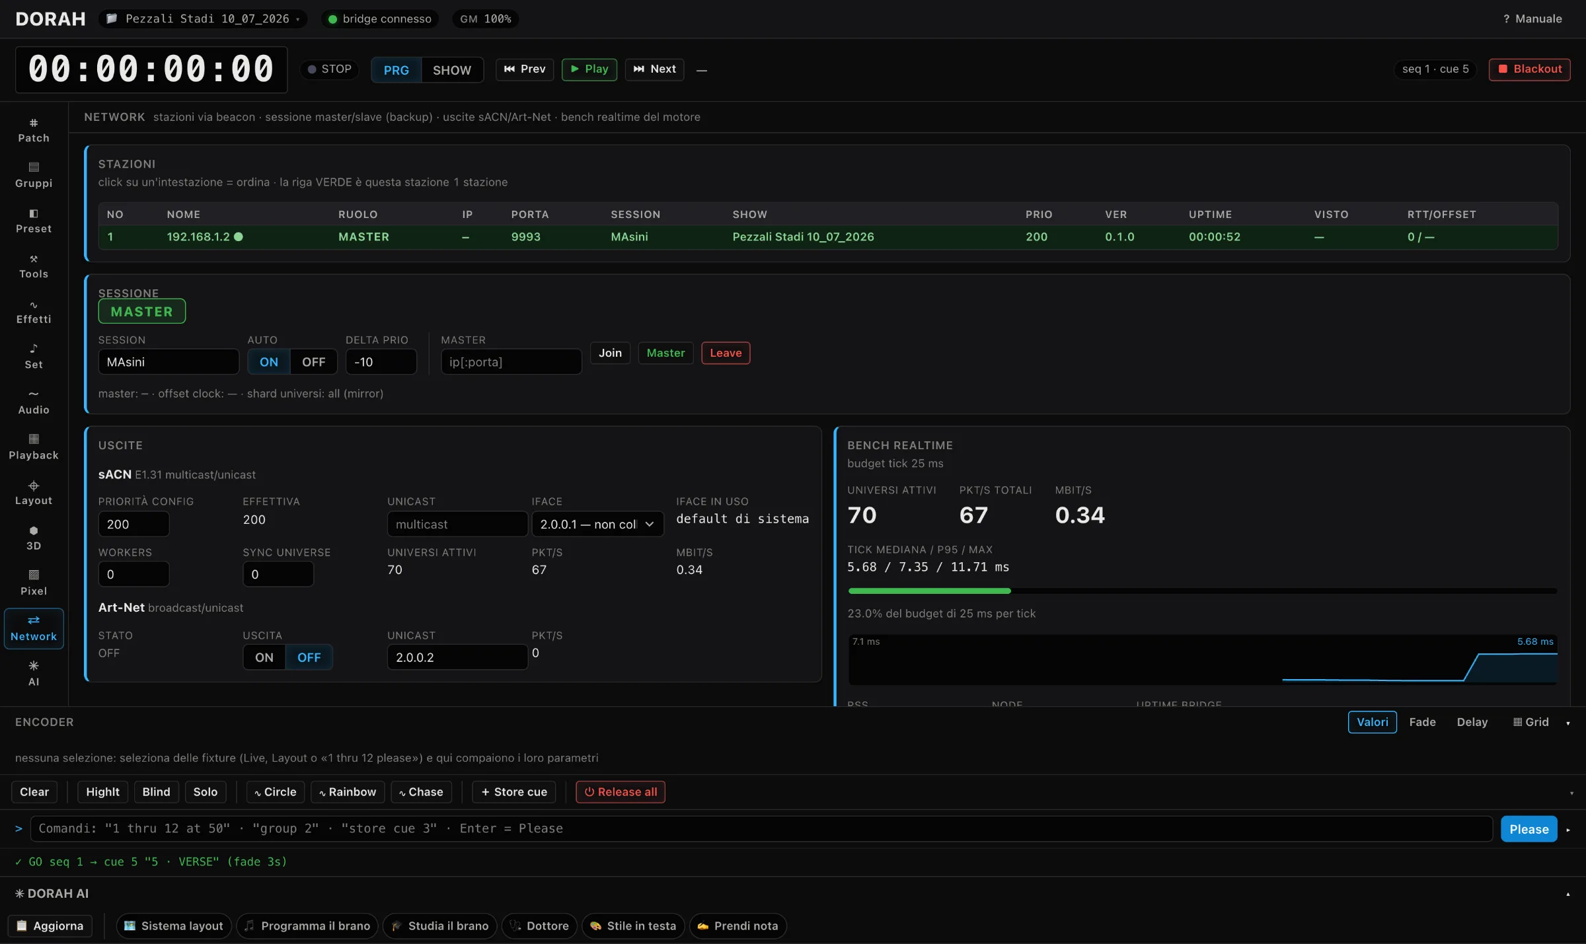Screen dimensions: 1586x944
Task: Click the Circle effect button
Action: point(276,792)
